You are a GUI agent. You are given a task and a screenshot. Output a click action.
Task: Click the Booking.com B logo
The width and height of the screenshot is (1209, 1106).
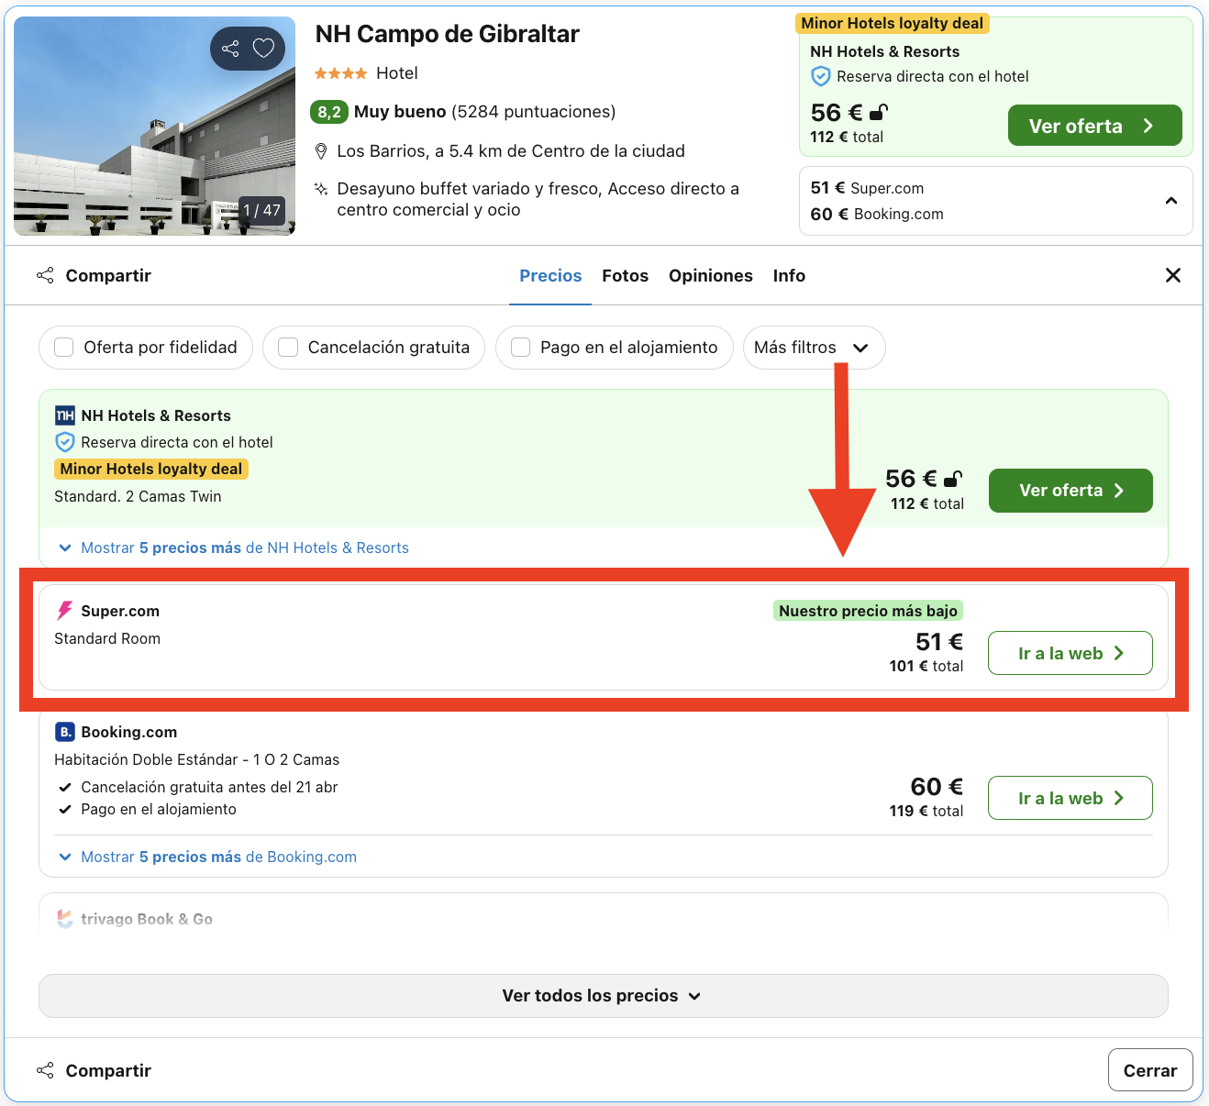[x=65, y=732]
